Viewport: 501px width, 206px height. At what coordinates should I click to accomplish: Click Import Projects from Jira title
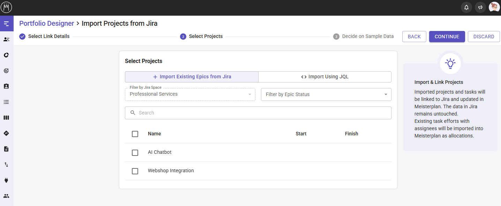(120, 23)
